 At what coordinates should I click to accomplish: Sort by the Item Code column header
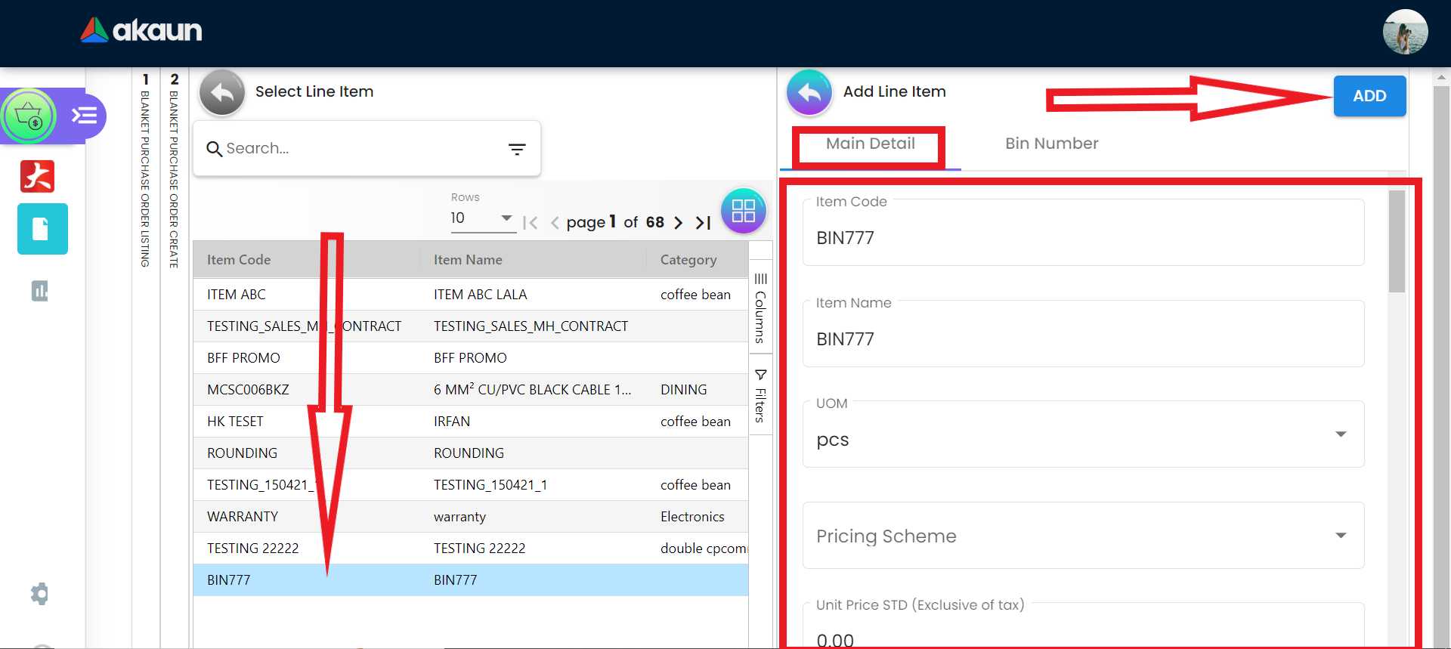[x=239, y=260]
